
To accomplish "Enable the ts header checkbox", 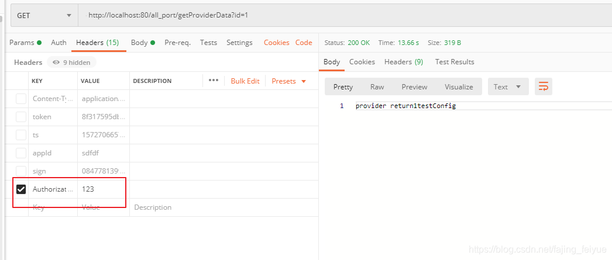I will click(21, 135).
